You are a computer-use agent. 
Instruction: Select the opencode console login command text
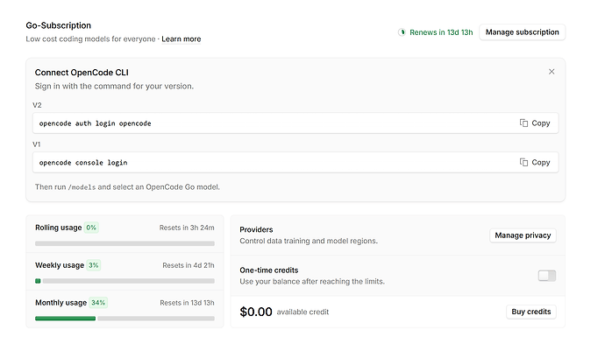(83, 163)
